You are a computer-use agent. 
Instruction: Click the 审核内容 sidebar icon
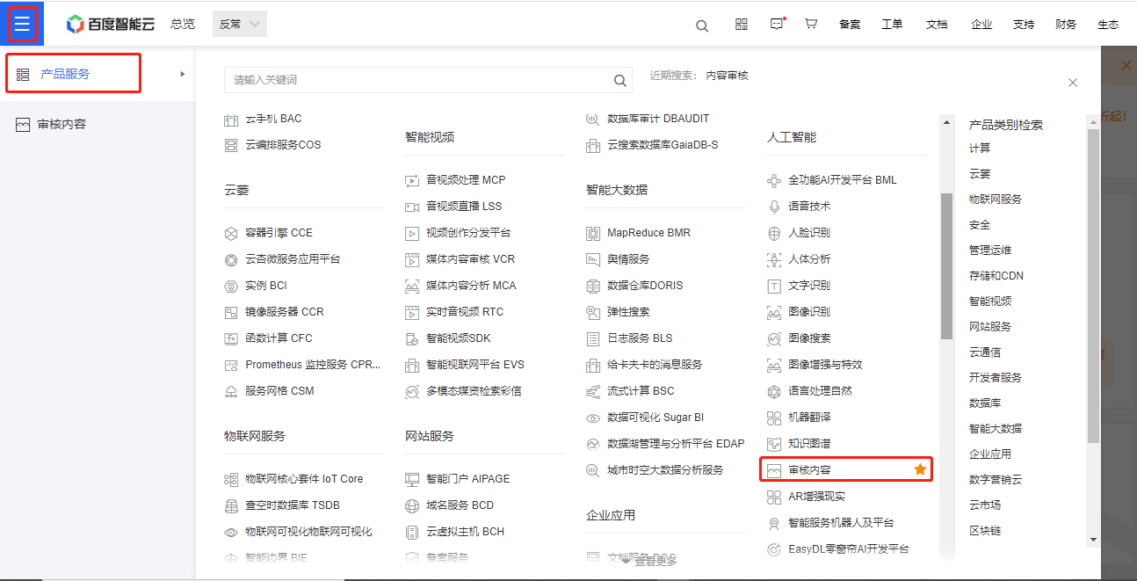pyautogui.click(x=23, y=125)
